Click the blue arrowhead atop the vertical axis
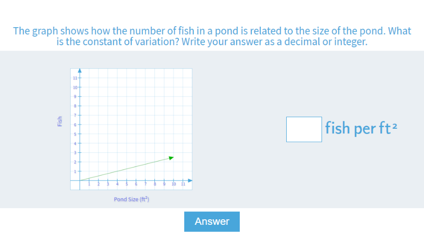Screen dimensions: 424x252 (x=80, y=71)
